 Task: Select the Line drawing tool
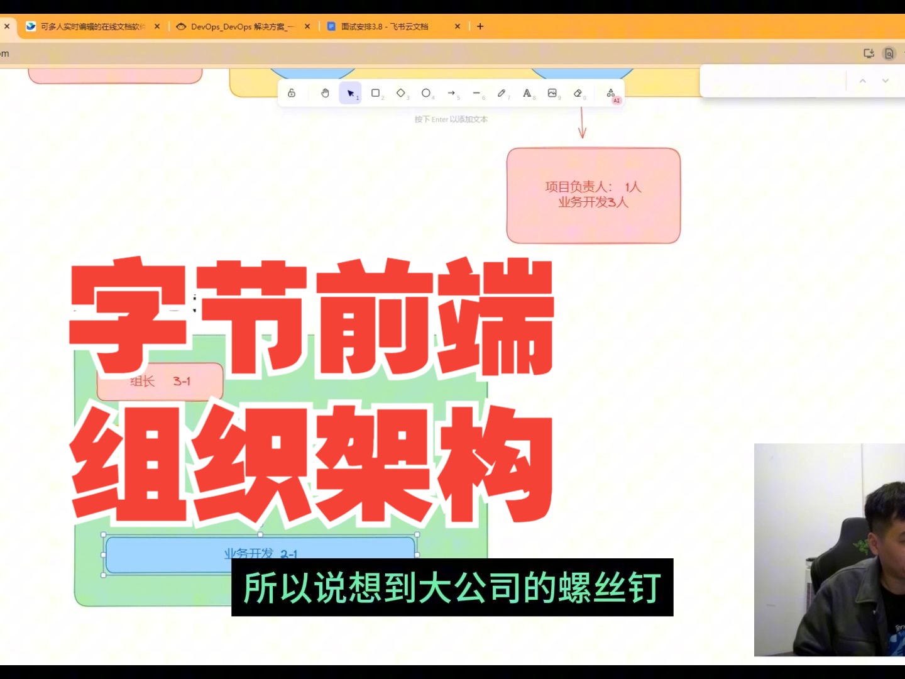[x=476, y=93]
